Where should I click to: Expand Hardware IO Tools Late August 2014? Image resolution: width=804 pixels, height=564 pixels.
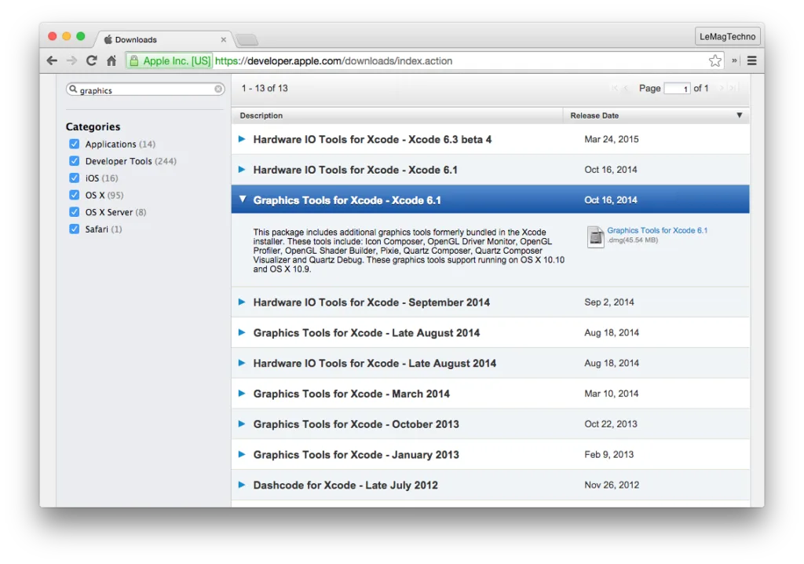242,363
